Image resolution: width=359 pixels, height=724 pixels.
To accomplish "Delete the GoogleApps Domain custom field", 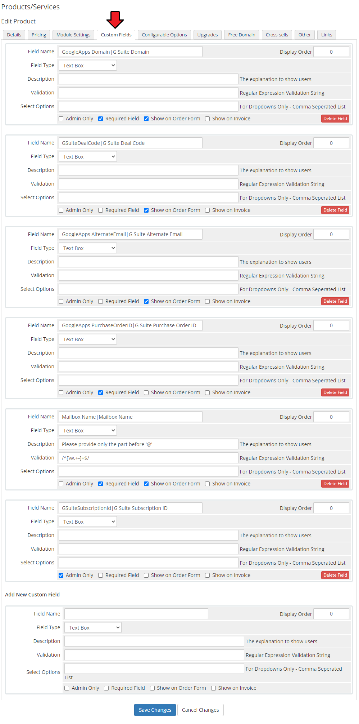I will [x=335, y=119].
